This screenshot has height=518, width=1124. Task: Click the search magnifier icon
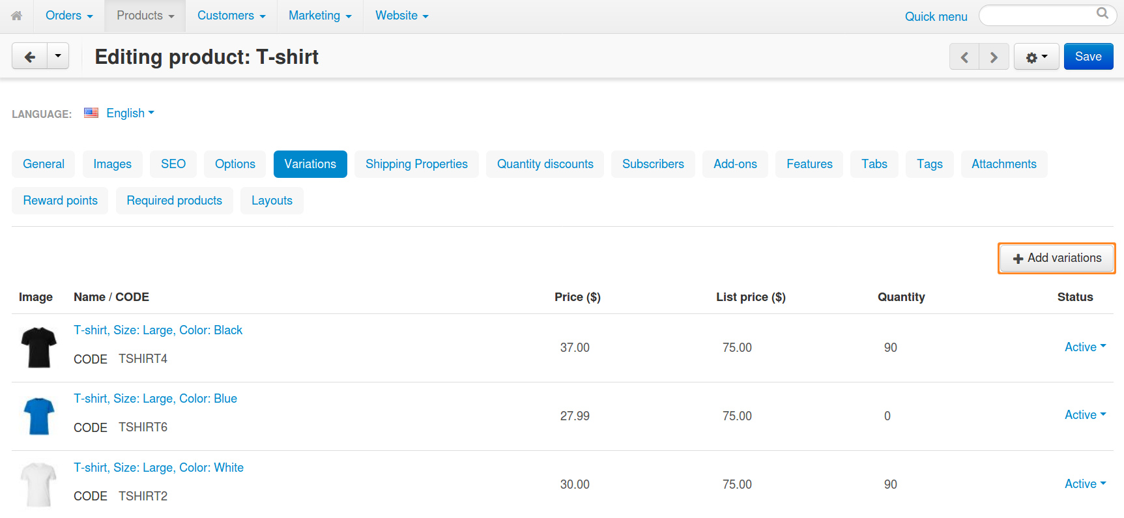(1102, 14)
